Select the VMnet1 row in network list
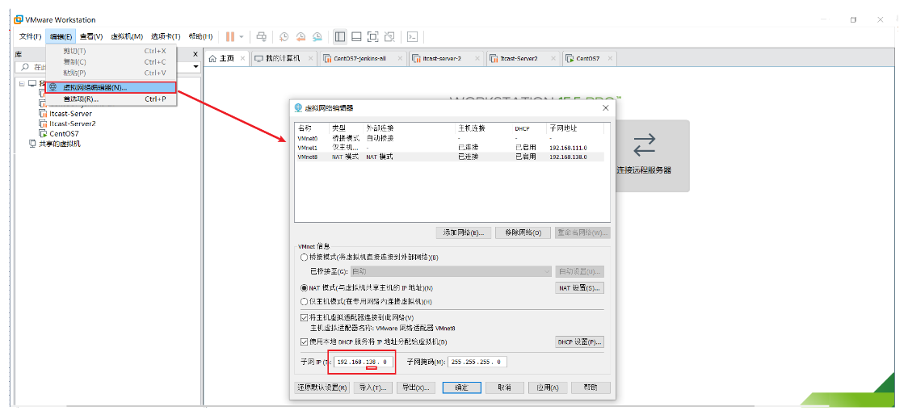 coord(450,148)
